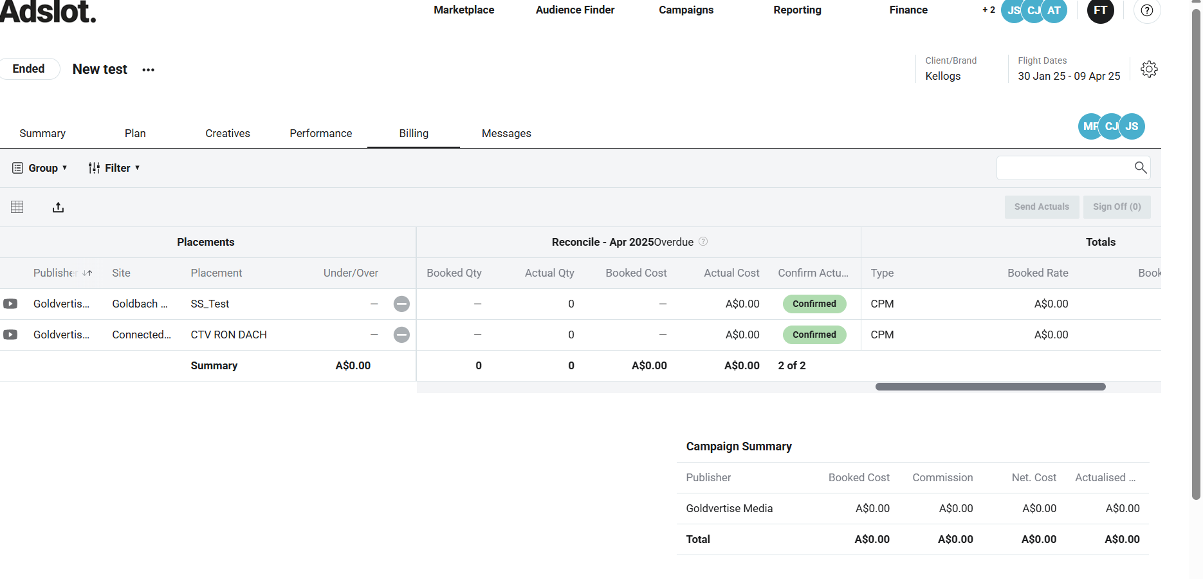Click the video icon for SS_Test row

(10, 304)
